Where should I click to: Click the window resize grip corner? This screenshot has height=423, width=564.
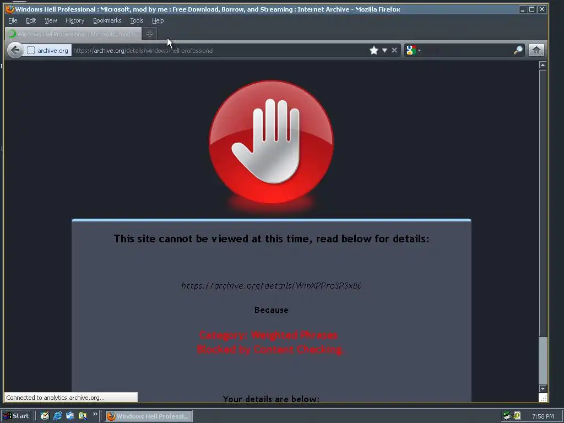[543, 398]
